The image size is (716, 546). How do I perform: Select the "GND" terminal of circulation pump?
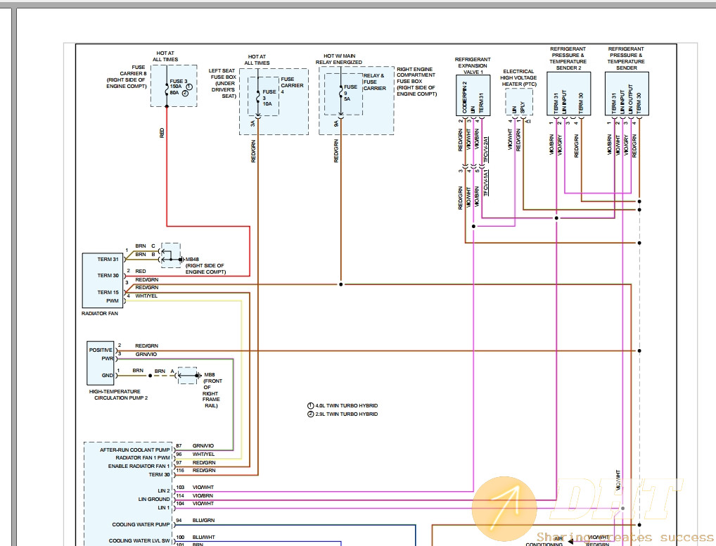107,375
